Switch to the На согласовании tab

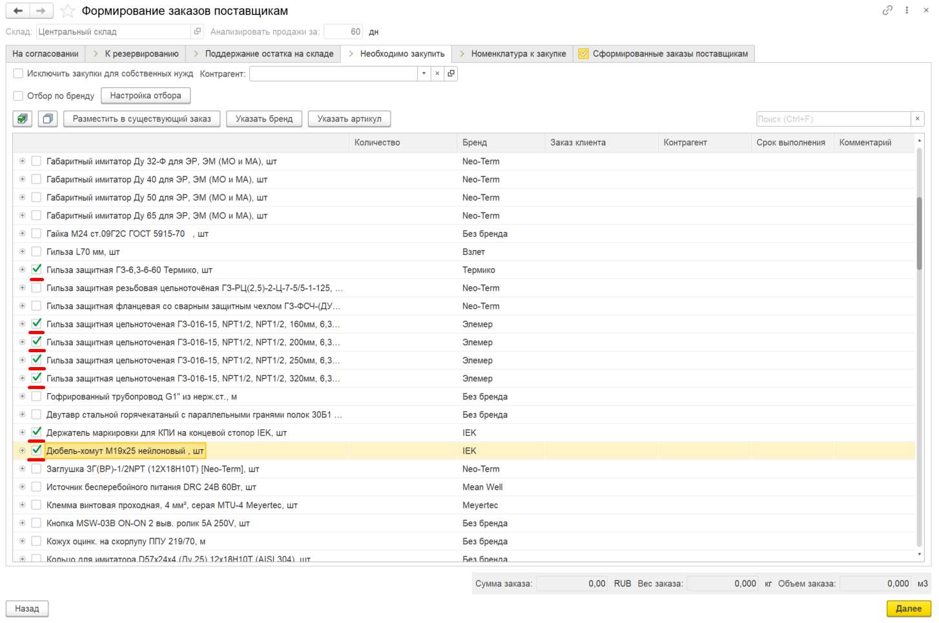pyautogui.click(x=45, y=54)
